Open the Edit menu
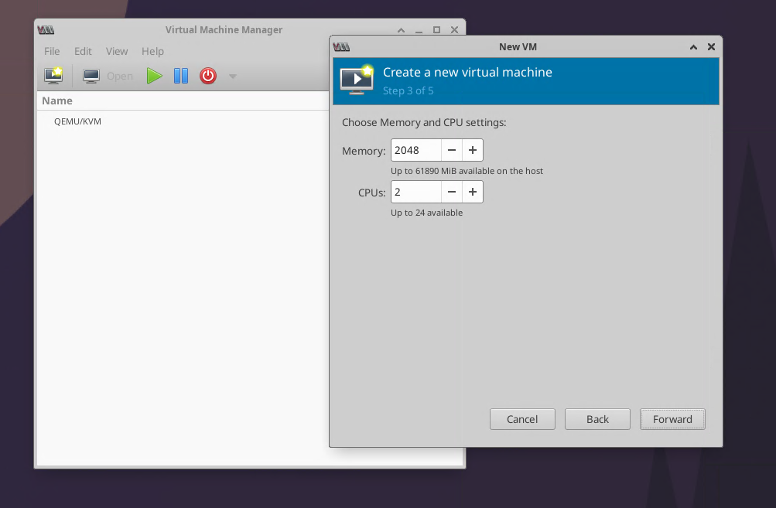Image resolution: width=776 pixels, height=508 pixels. coord(83,51)
